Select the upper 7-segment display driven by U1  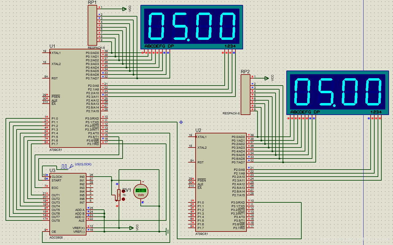pos(192,27)
